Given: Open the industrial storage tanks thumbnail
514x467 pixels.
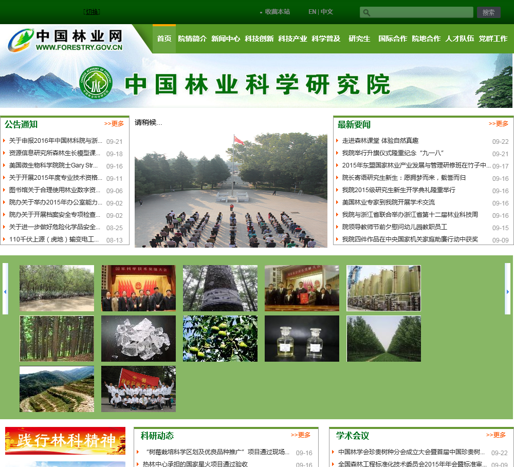Looking at the screenshot, I should 383,288.
